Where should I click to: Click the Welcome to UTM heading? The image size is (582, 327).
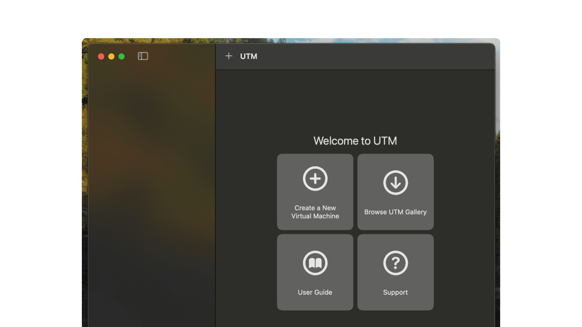(355, 141)
